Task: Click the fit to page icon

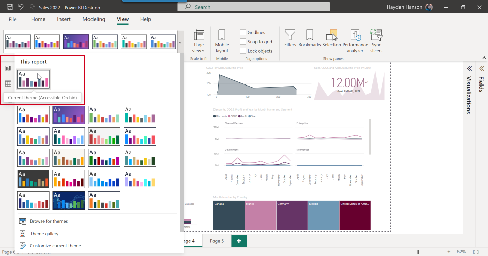Action: click(476, 252)
